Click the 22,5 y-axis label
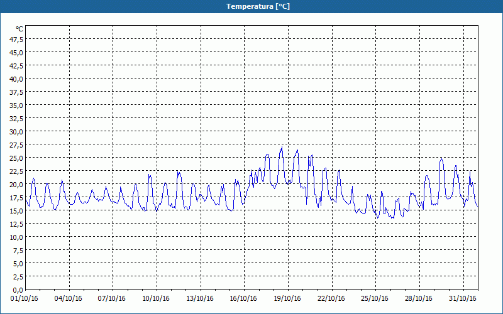Screen dimensions: 503x314 17,171
